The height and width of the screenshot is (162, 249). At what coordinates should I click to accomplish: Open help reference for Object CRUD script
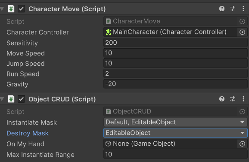tap(222, 99)
